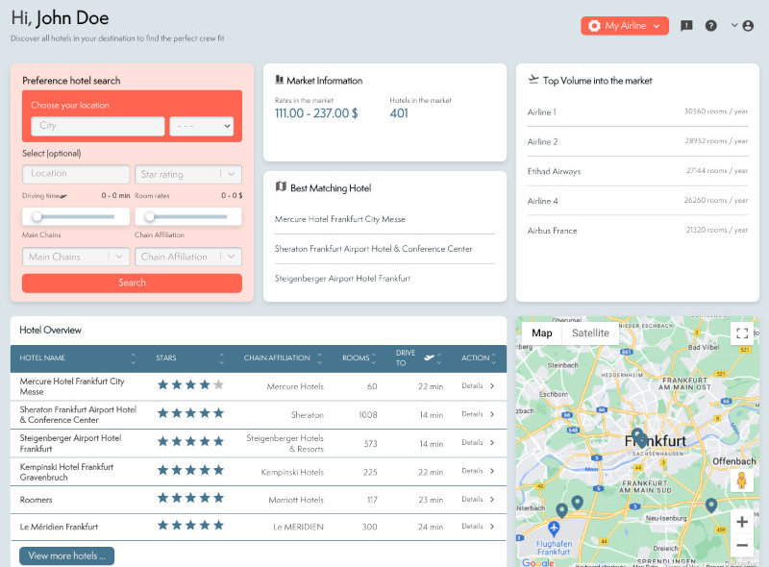This screenshot has height=567, width=769.
Task: Click the fullscreen icon on the map
Action: click(x=742, y=334)
